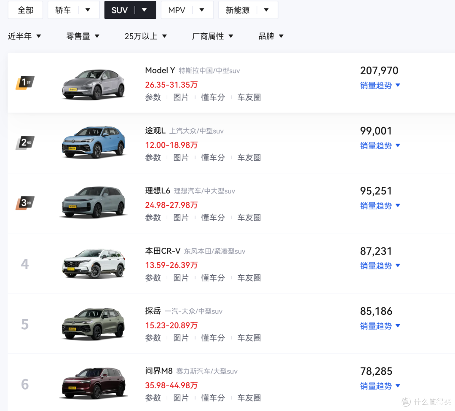This screenshot has width=455, height=411.
Task: Open 懂车分 for 问界M8
Action: coord(213,398)
